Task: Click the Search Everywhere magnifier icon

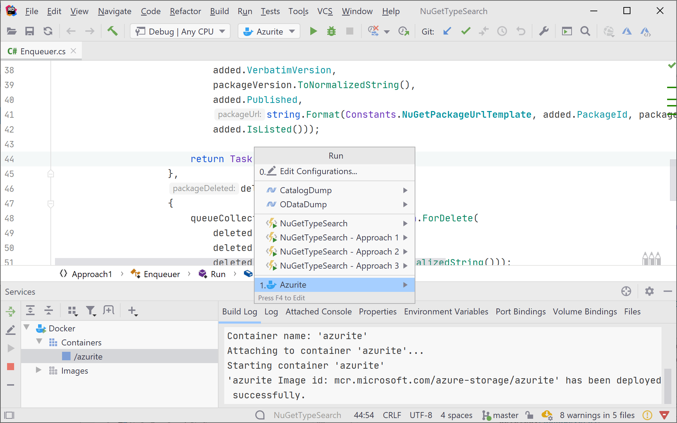Action: point(585,31)
